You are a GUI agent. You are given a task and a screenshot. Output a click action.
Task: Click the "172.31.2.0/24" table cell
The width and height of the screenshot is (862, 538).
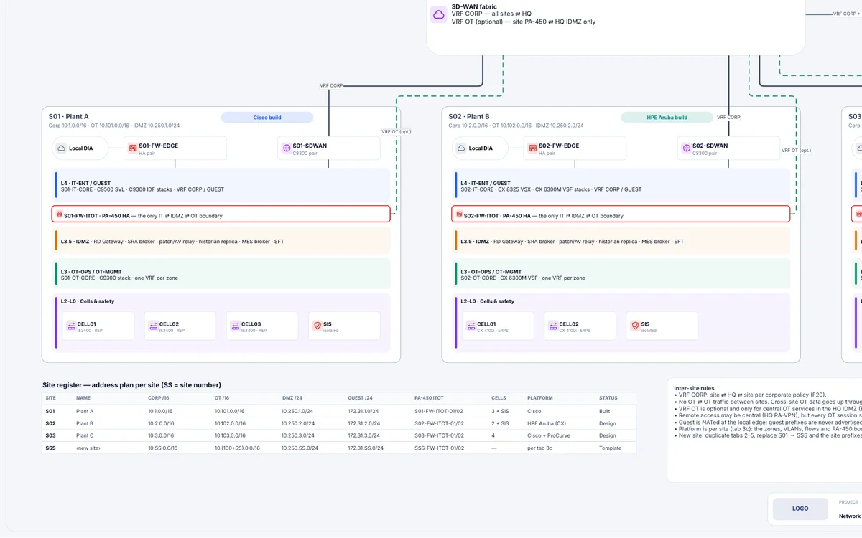pos(366,423)
